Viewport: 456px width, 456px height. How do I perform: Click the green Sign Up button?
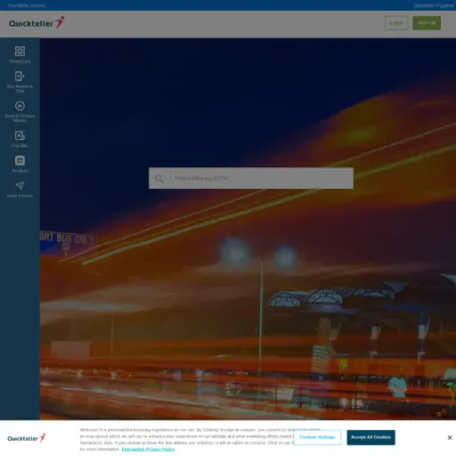[x=427, y=23]
